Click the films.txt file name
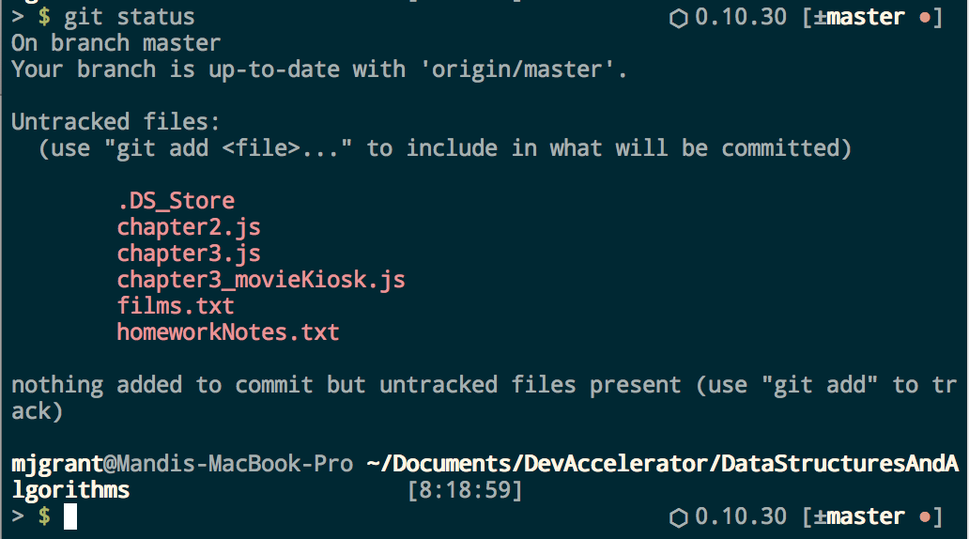969x539 pixels. pyautogui.click(x=176, y=305)
